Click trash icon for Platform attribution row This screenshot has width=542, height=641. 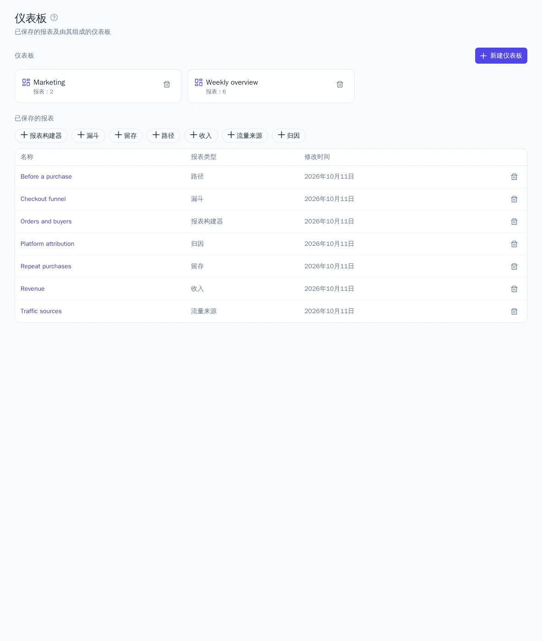pos(514,244)
